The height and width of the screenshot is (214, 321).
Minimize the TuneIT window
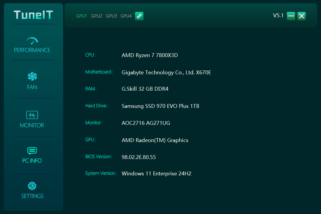tap(291, 16)
